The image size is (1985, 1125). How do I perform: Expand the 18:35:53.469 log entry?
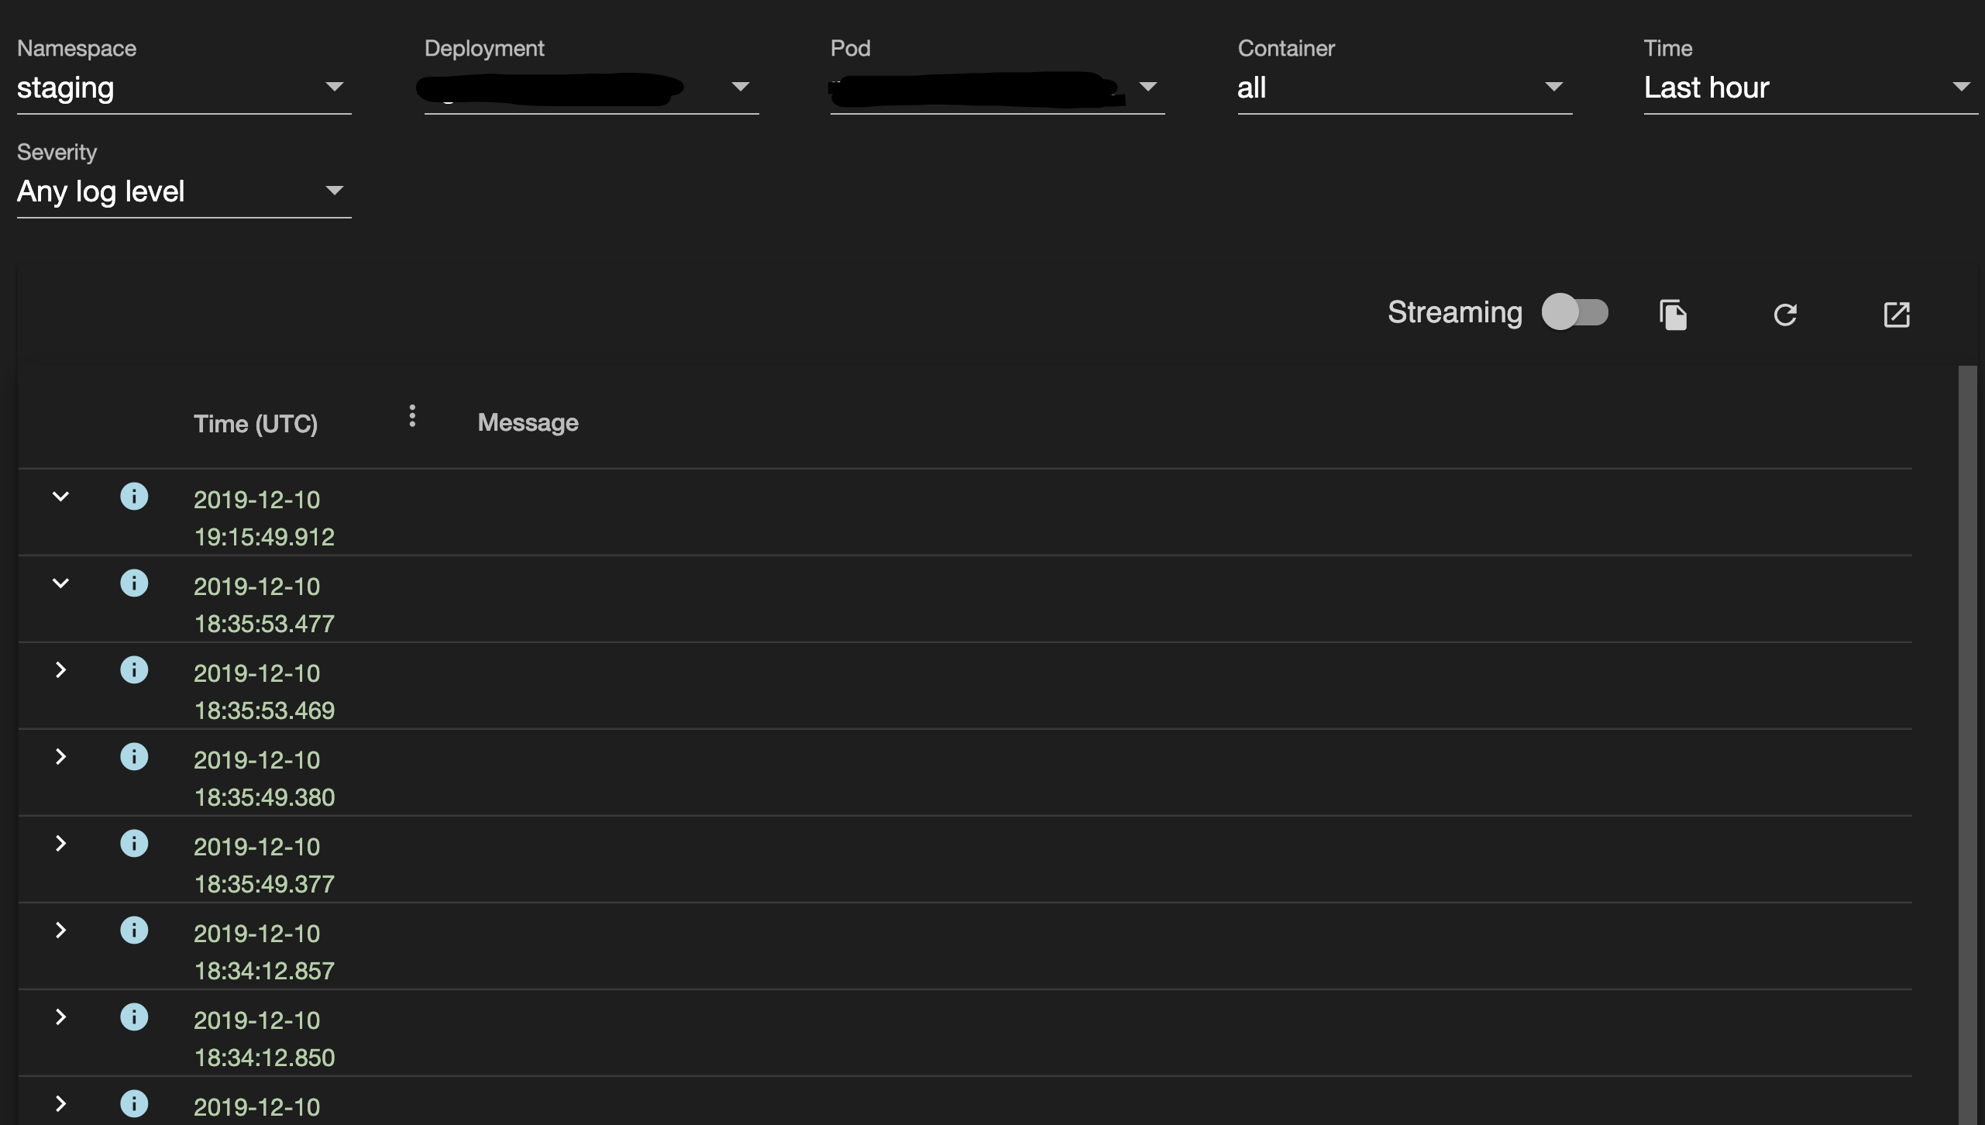[61, 670]
